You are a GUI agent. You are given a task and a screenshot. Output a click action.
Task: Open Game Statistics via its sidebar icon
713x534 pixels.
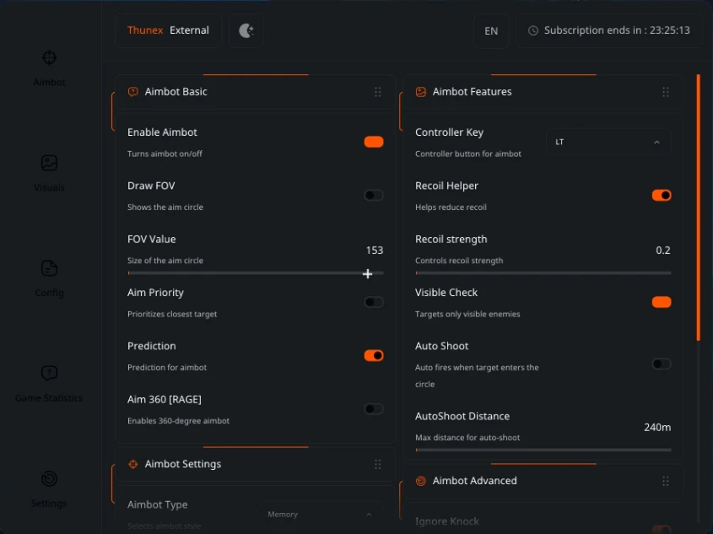(x=49, y=373)
